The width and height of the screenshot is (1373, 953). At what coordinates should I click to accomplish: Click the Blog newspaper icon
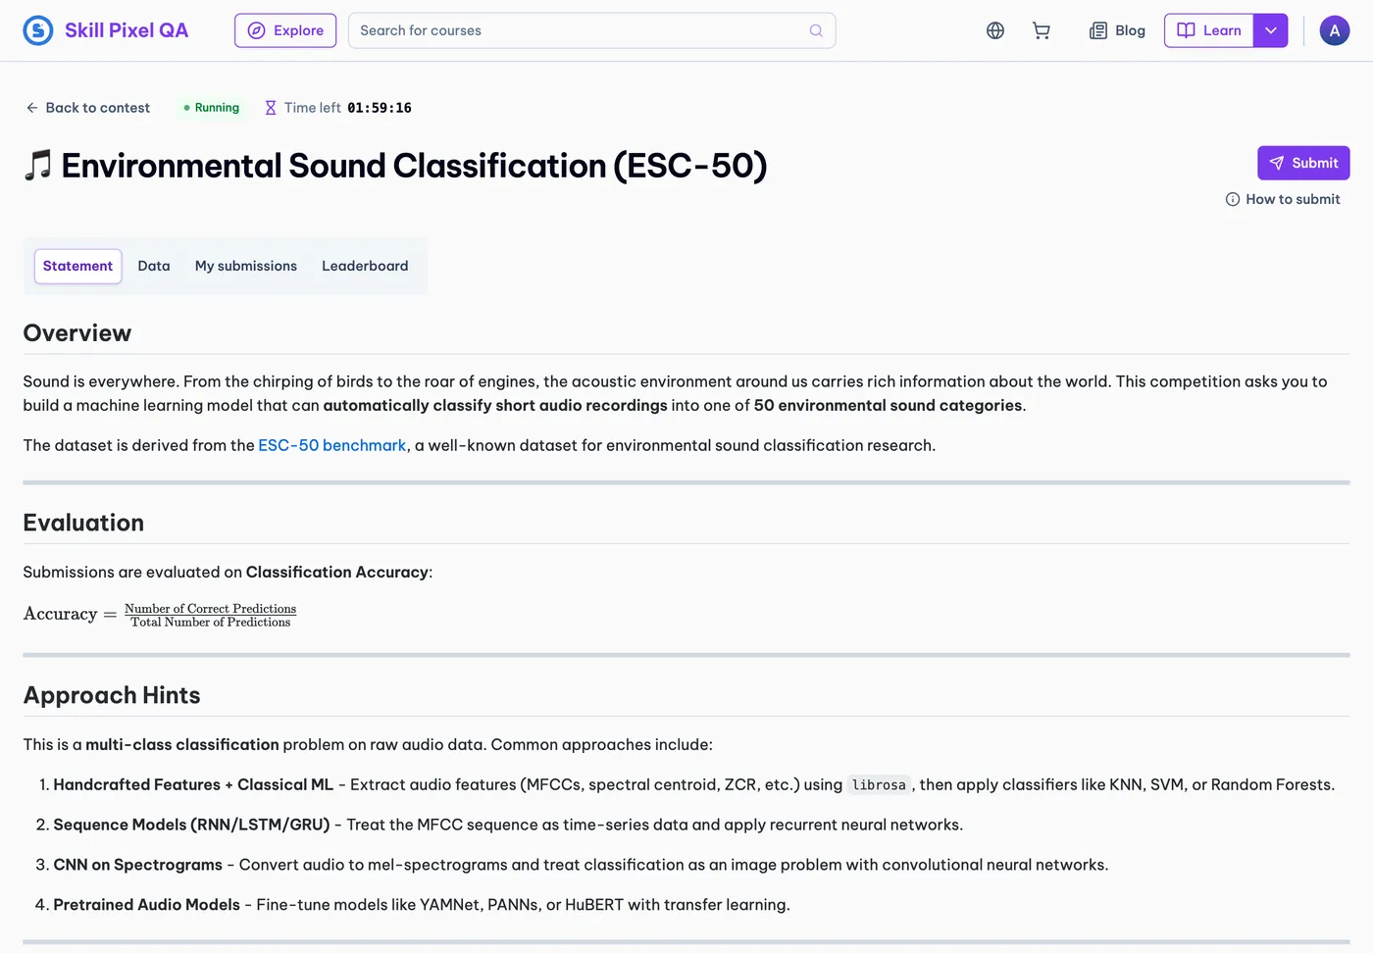(1098, 30)
